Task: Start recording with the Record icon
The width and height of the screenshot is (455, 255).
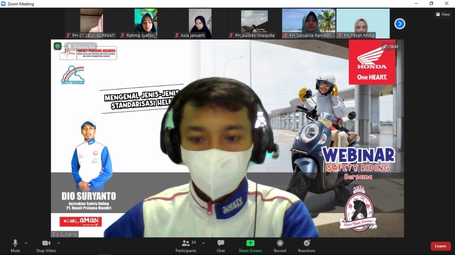Action: 280,243
